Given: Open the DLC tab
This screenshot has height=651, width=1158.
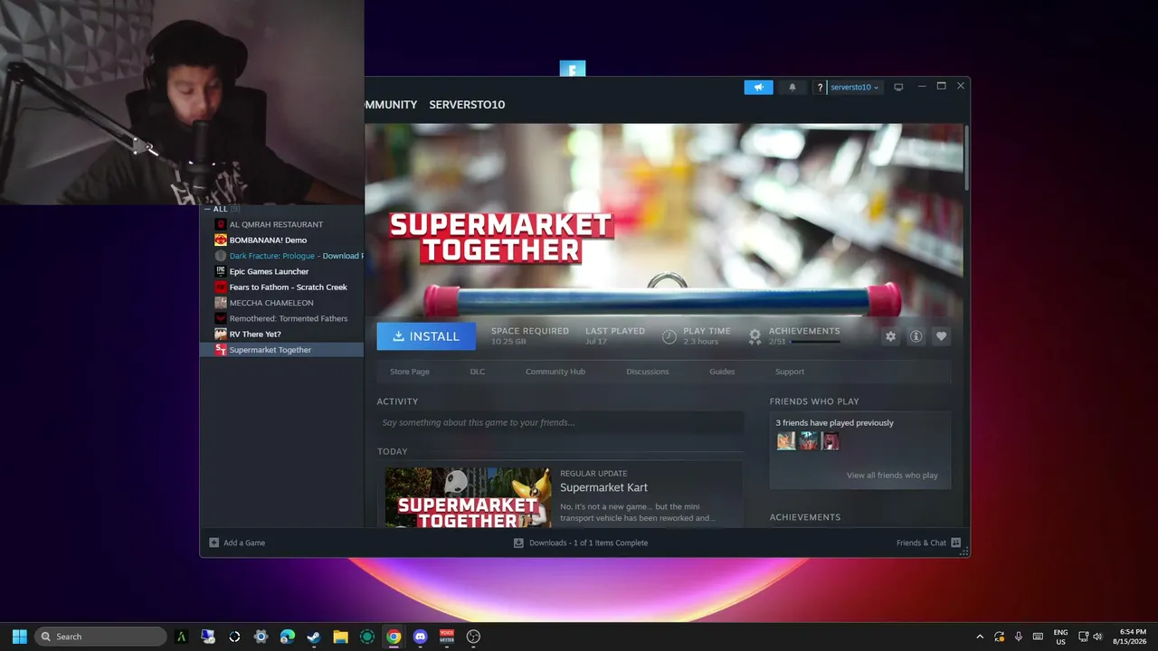Looking at the screenshot, I should click(x=478, y=372).
